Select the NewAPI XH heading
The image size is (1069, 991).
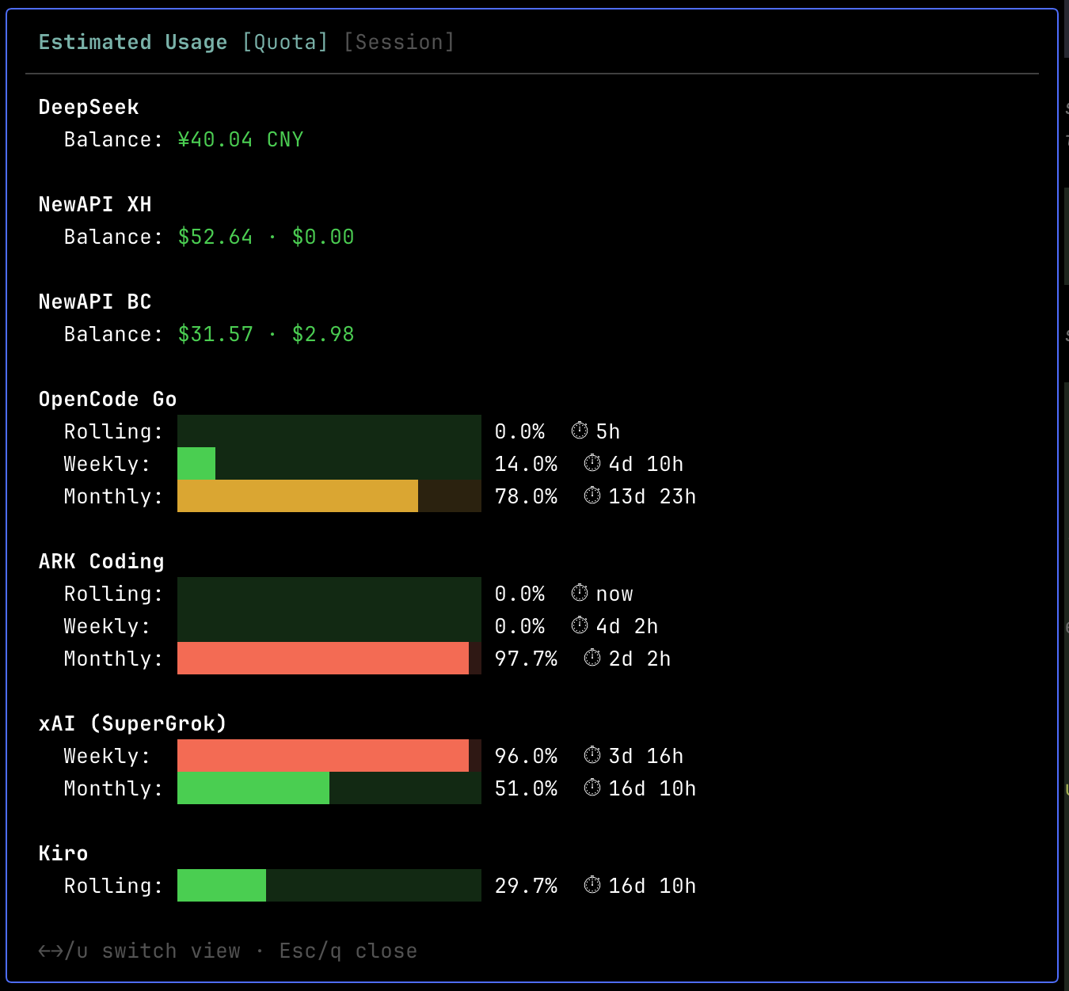[x=95, y=204]
